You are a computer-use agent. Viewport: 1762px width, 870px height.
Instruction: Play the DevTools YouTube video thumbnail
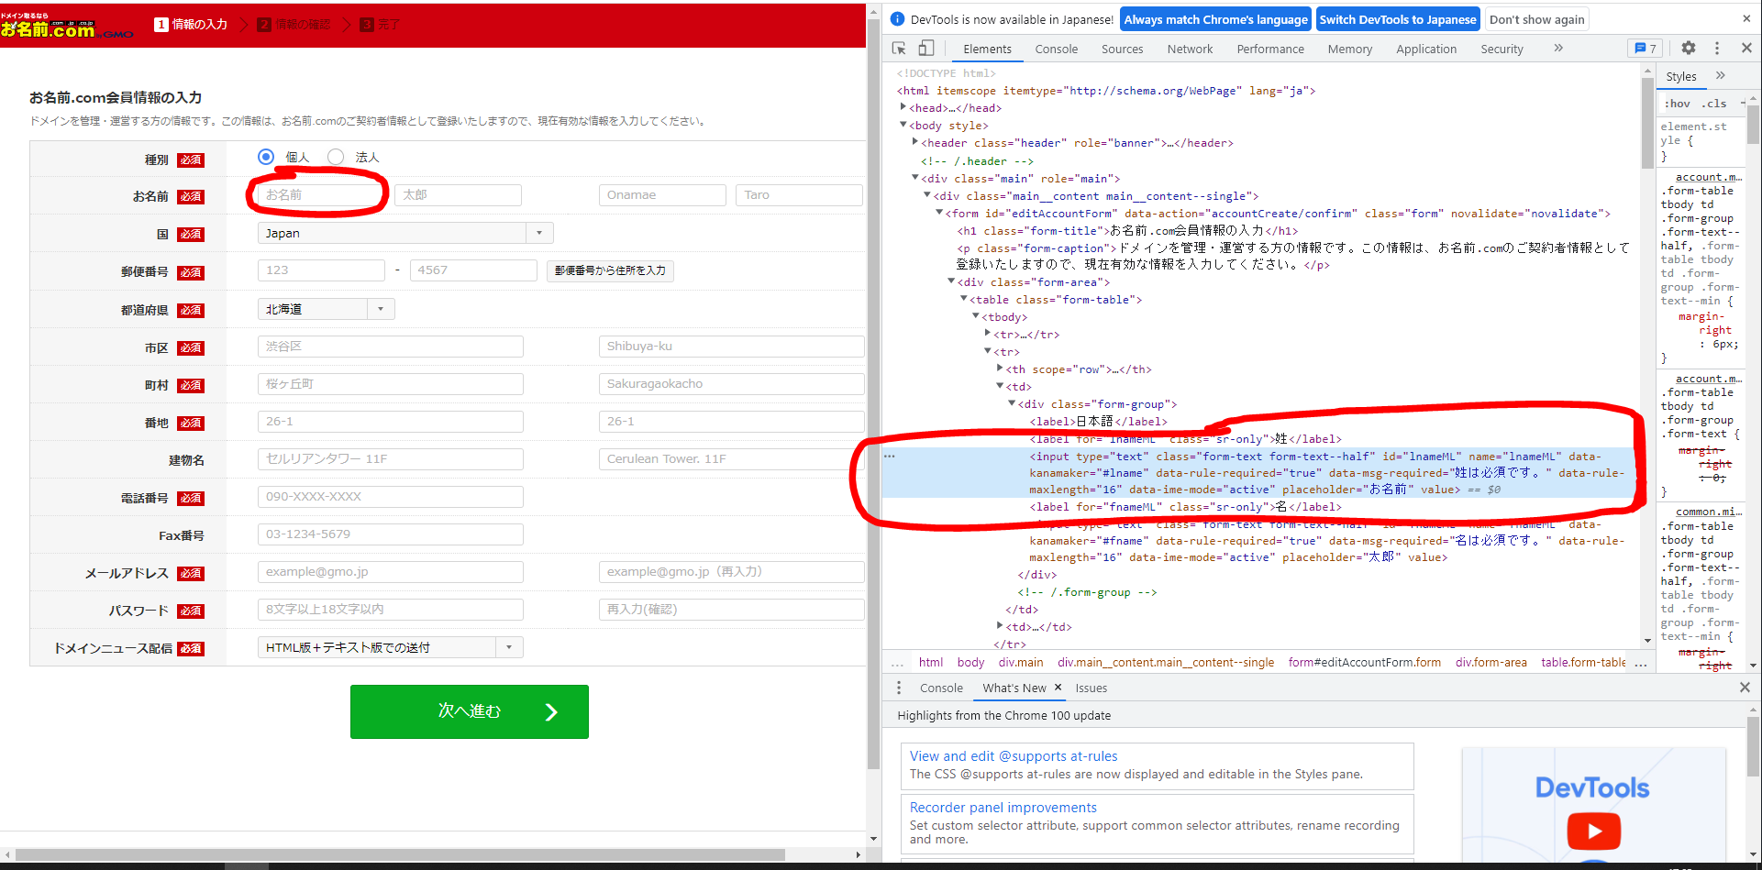(1594, 831)
